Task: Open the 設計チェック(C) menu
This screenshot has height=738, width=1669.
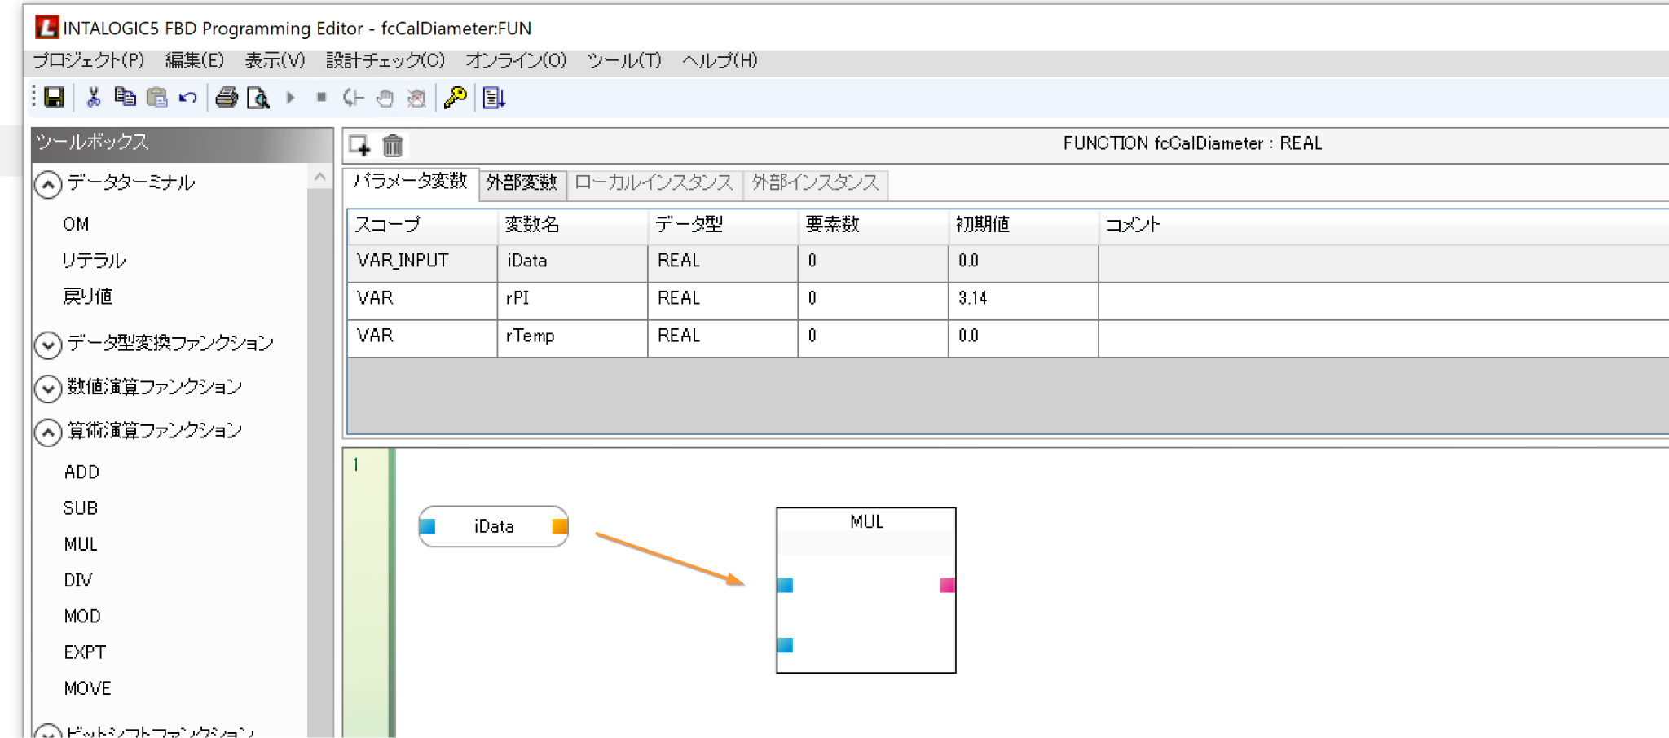Action: (x=385, y=60)
